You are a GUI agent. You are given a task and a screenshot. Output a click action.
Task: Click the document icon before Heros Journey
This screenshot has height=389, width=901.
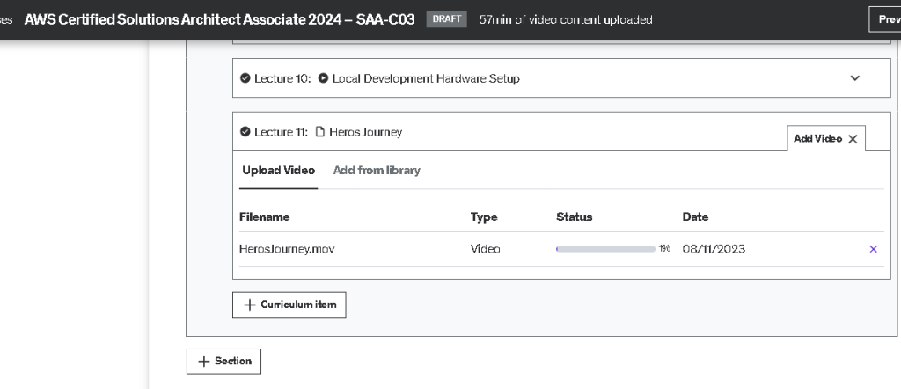[x=320, y=132]
